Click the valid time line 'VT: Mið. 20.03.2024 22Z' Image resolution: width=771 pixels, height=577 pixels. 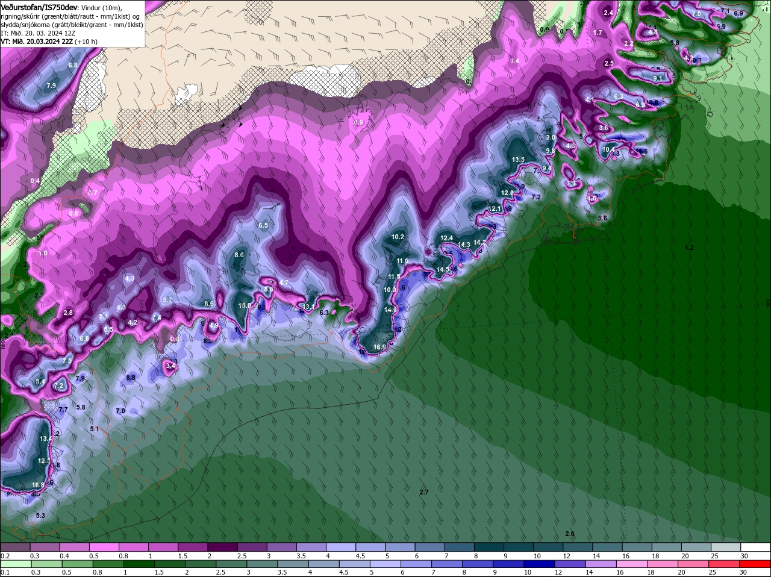(x=37, y=42)
